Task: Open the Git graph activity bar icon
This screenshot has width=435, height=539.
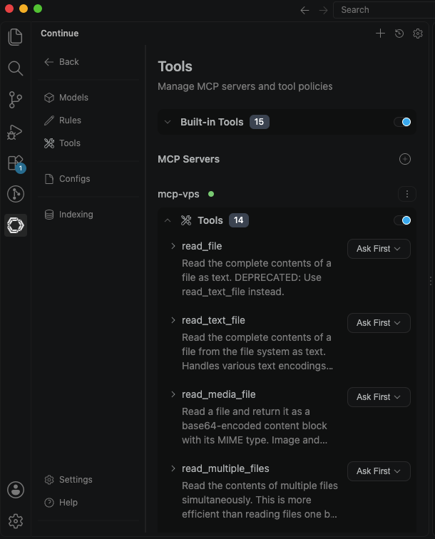Action: (16, 194)
